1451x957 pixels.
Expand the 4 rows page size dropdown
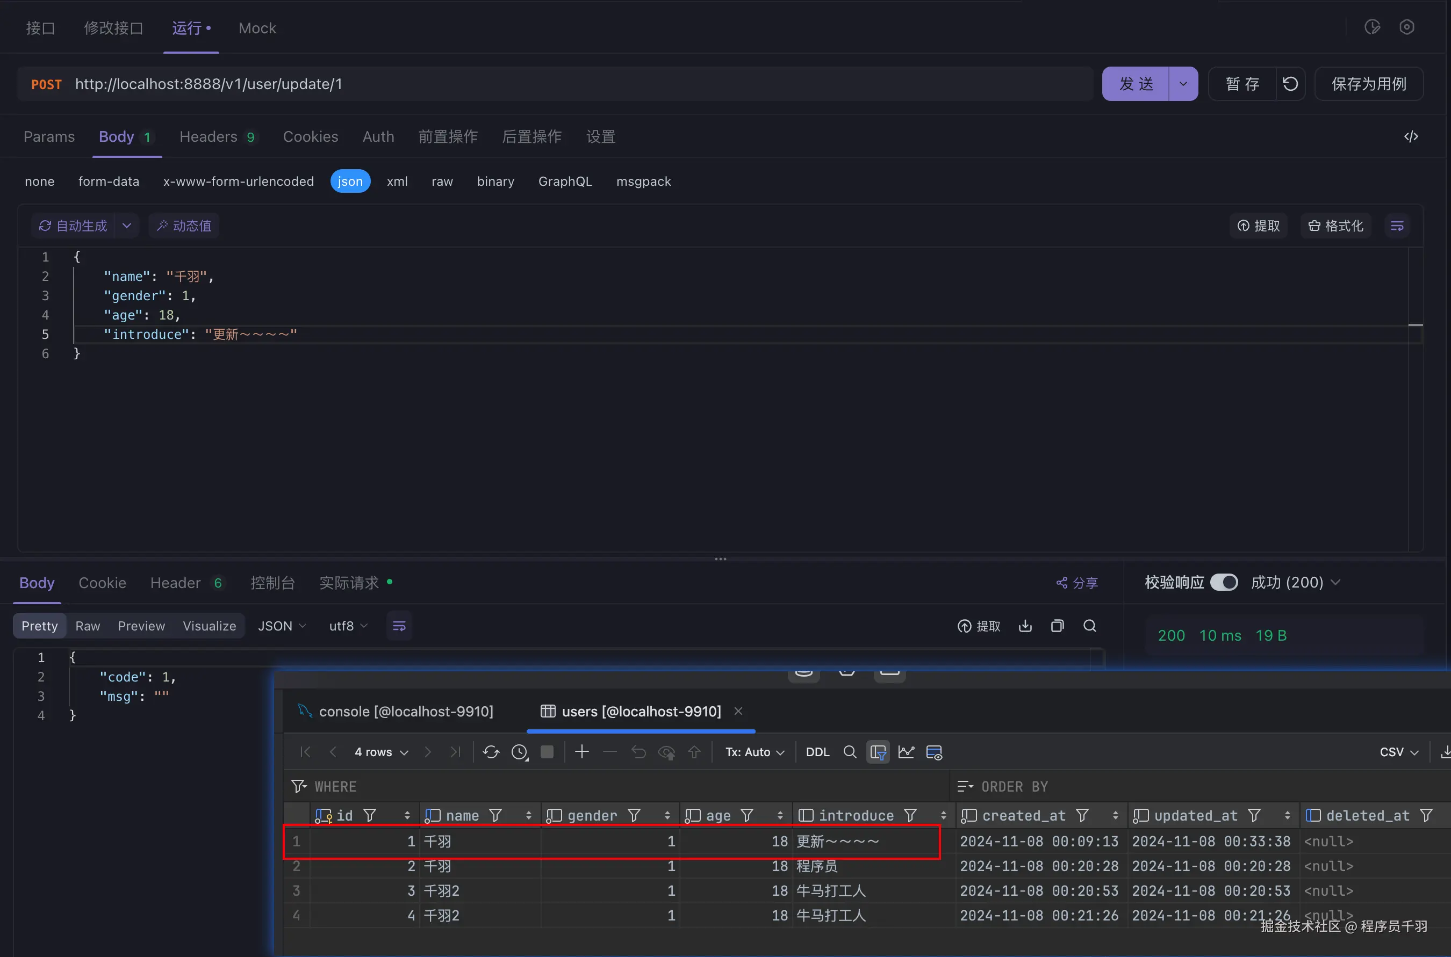(381, 752)
